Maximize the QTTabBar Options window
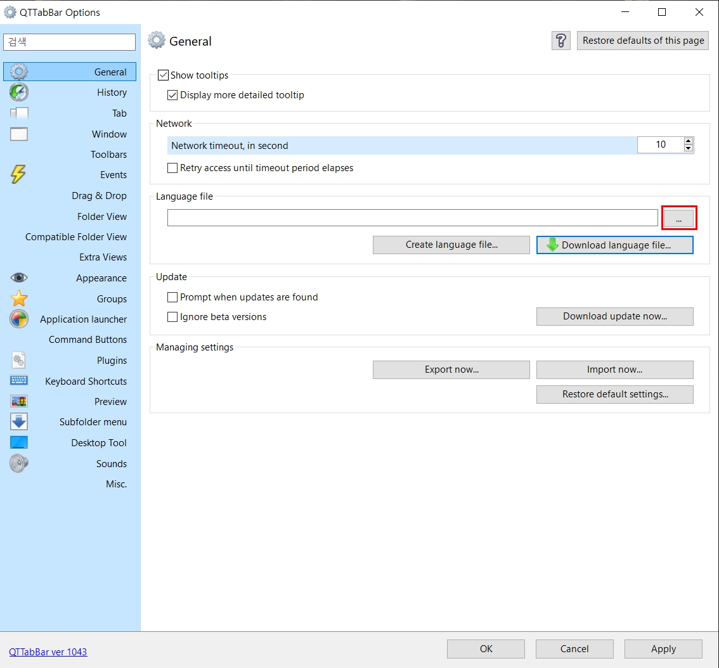Image resolution: width=719 pixels, height=668 pixels. (662, 12)
